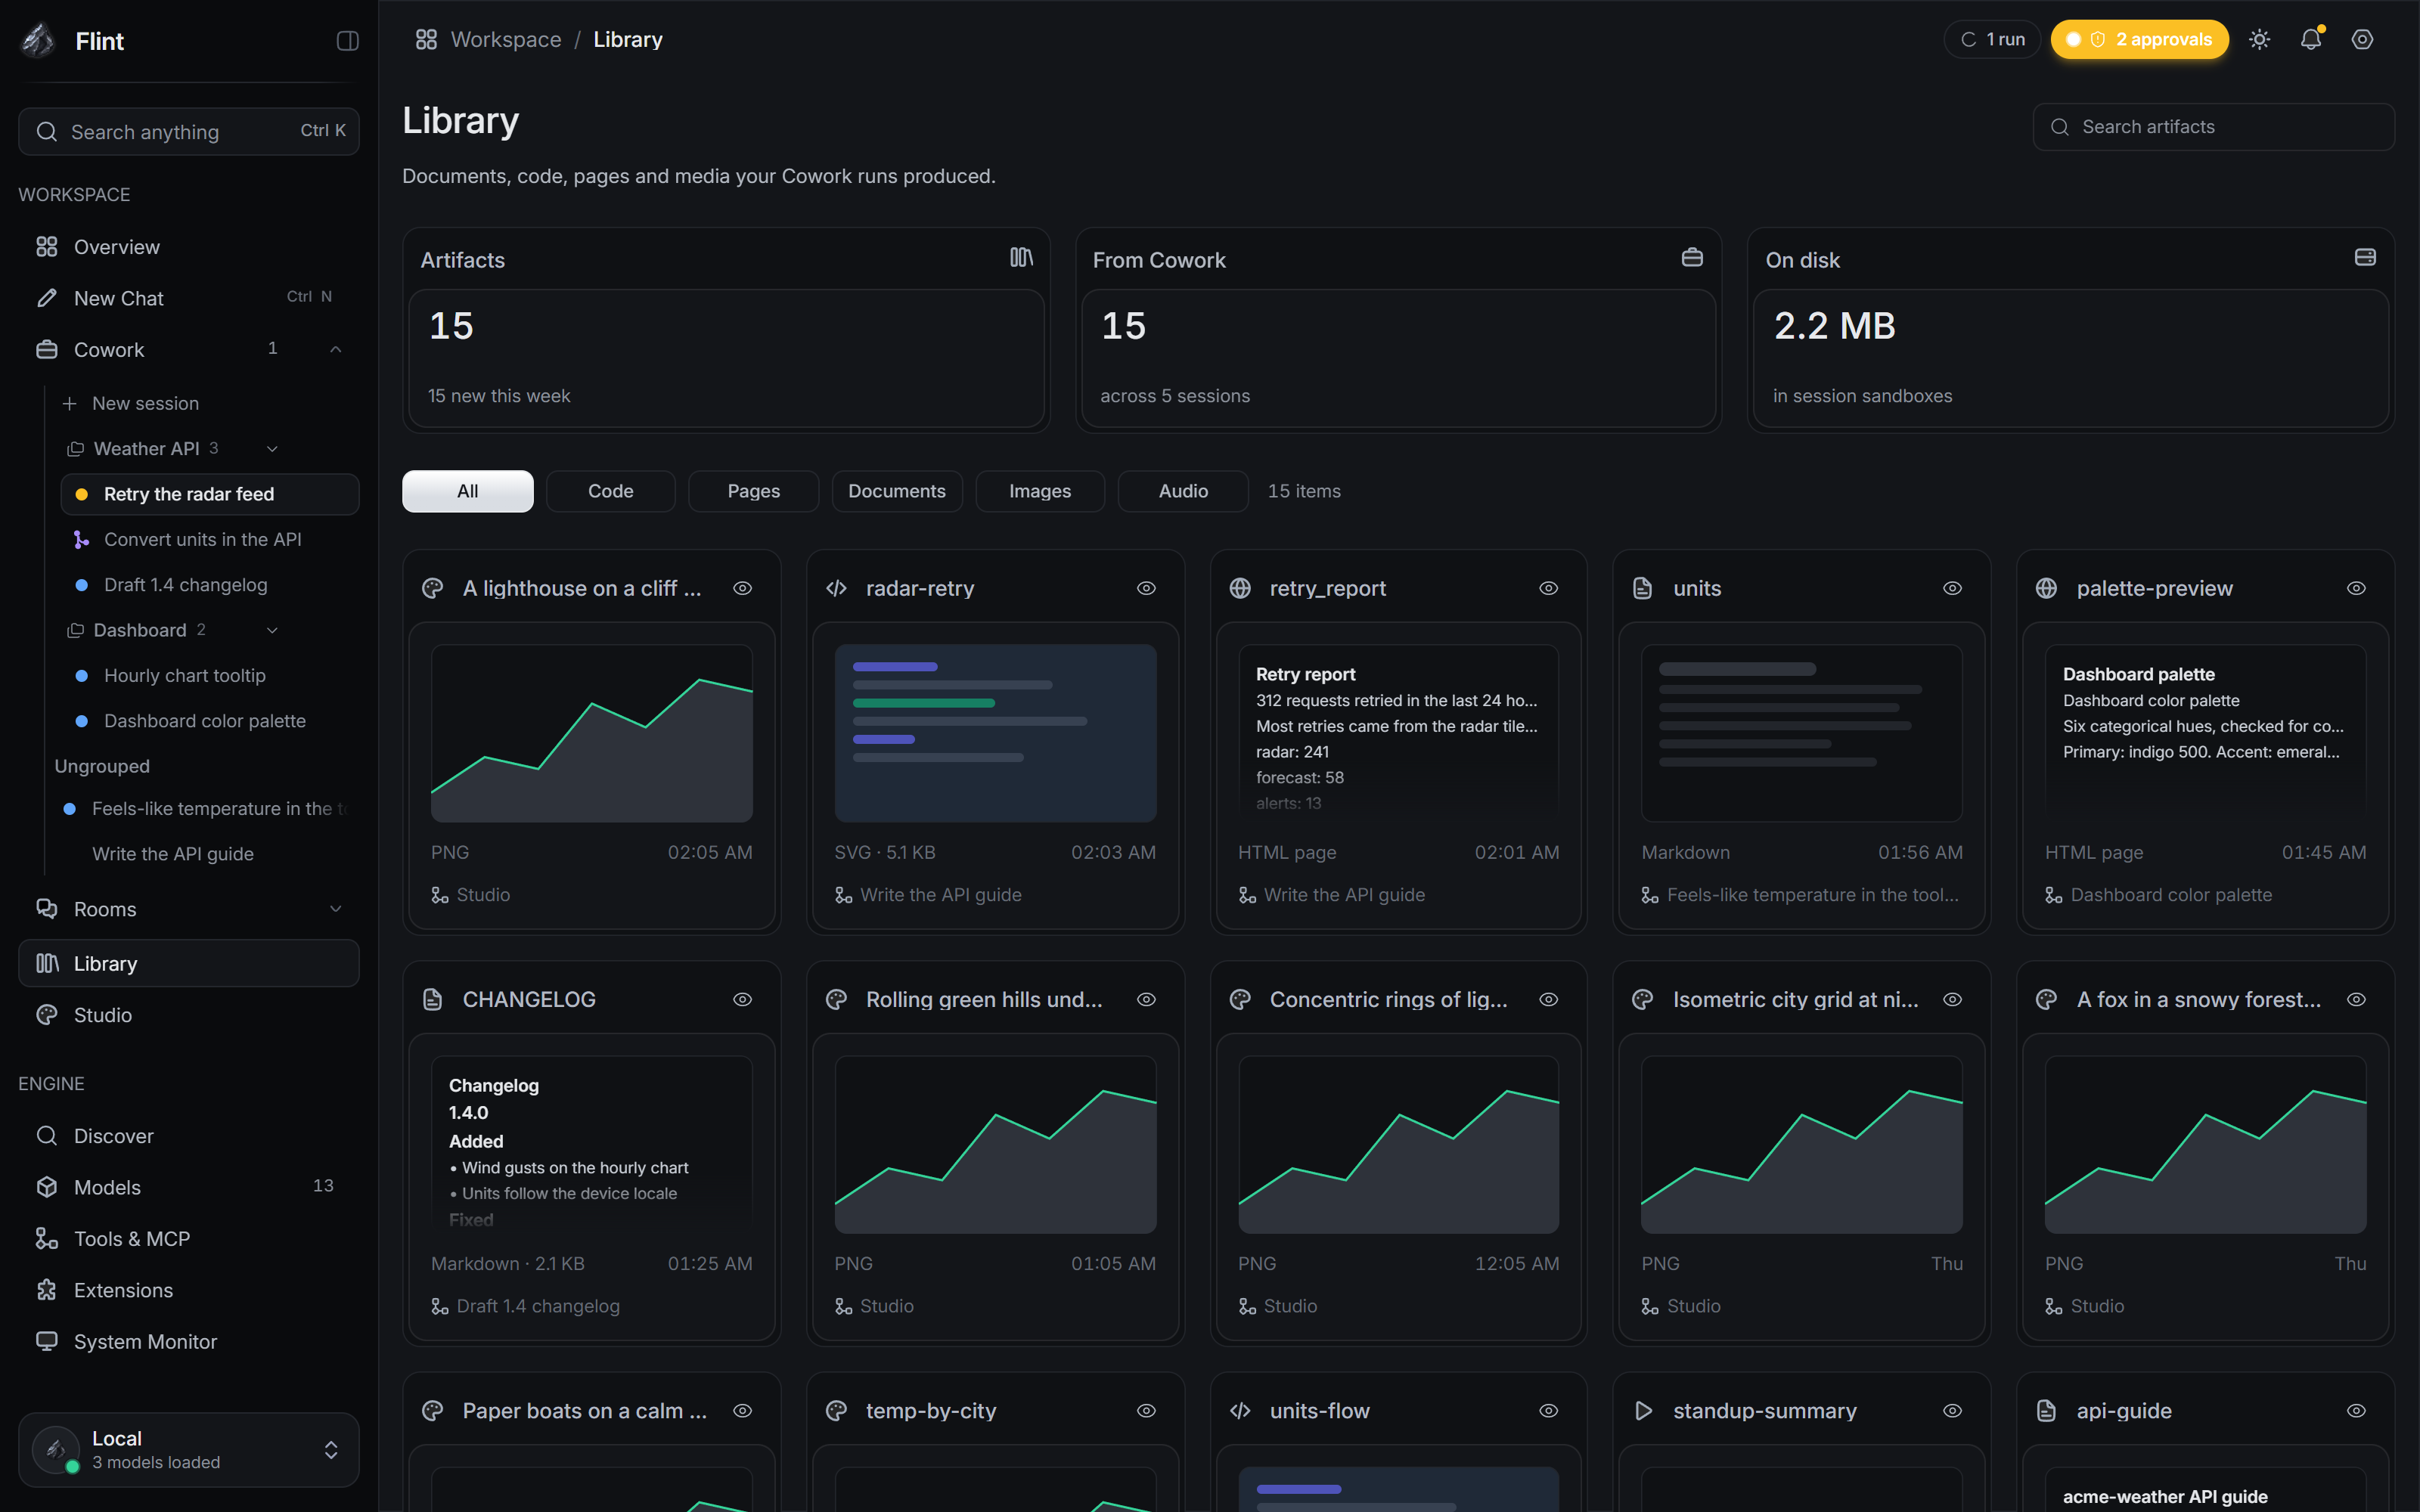Click the Artifacts card library icon
This screenshot has height=1512, width=2420.
[x=1021, y=258]
